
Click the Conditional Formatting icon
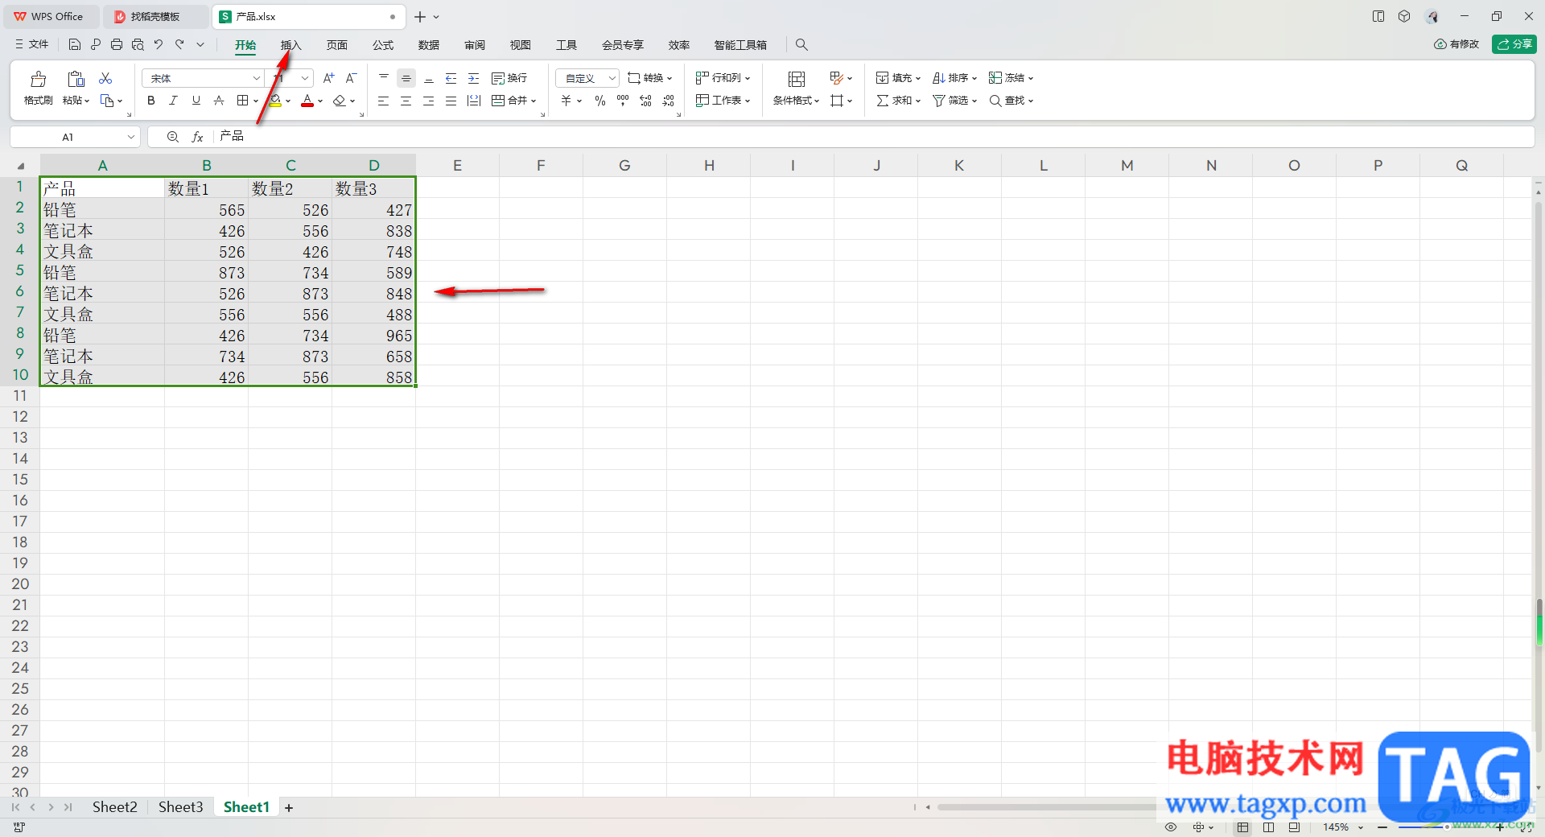point(796,79)
